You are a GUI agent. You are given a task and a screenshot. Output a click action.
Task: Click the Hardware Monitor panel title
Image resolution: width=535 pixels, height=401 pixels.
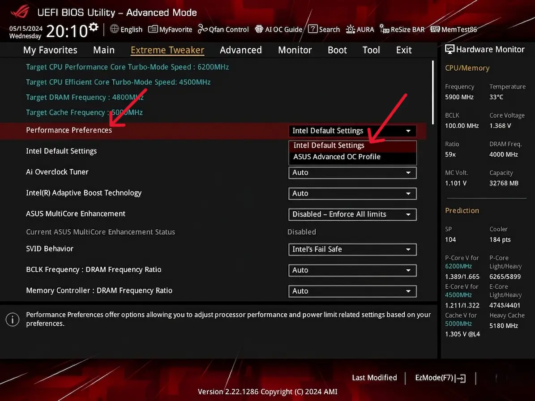(490, 49)
